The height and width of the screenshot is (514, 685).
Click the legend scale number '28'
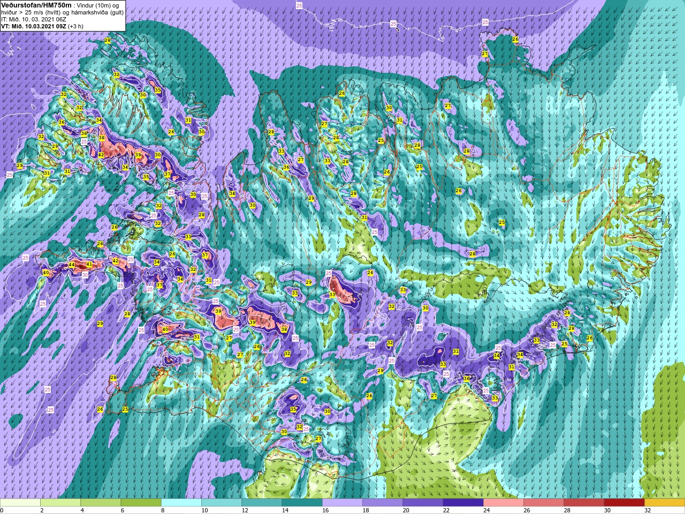(x=567, y=511)
